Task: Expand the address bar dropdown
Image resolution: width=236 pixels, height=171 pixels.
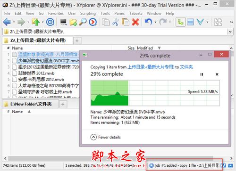Action: 230,32
